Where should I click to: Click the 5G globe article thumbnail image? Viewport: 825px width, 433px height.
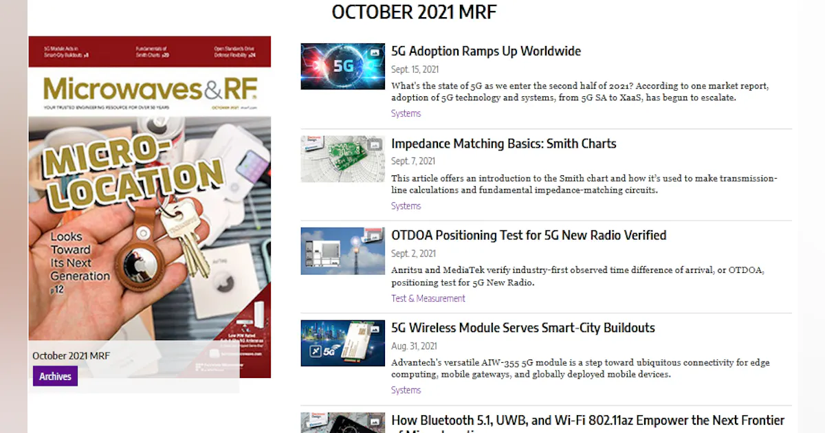(x=342, y=66)
